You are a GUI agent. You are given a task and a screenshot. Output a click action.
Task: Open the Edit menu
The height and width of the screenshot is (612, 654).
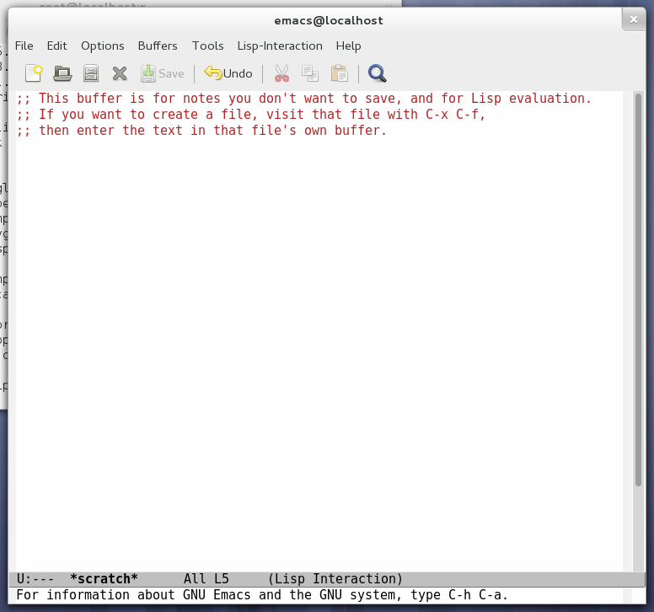coord(57,46)
